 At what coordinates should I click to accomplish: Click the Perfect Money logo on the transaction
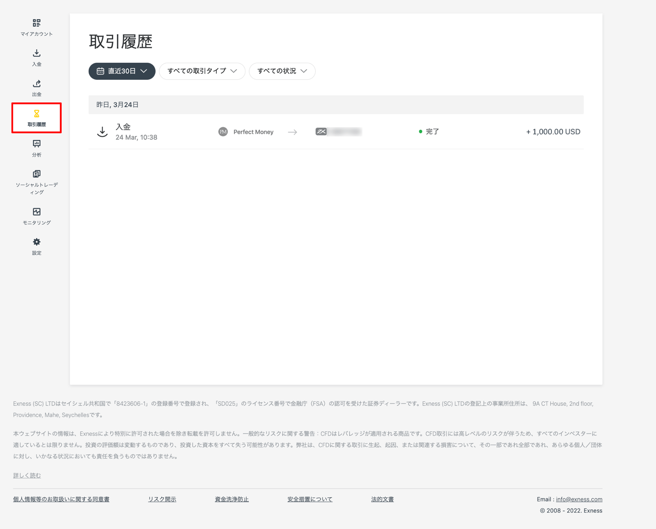(x=223, y=132)
